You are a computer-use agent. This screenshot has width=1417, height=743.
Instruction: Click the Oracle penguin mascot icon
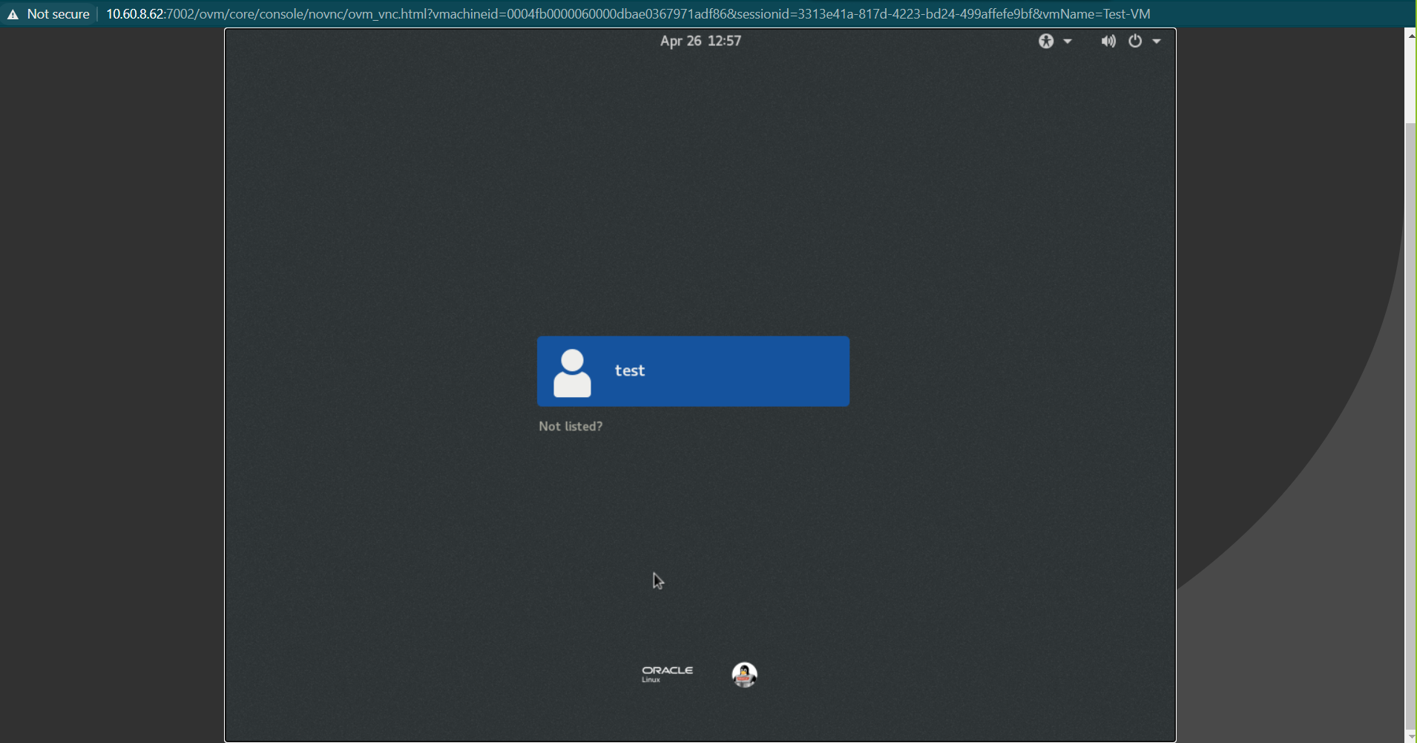[x=744, y=675]
